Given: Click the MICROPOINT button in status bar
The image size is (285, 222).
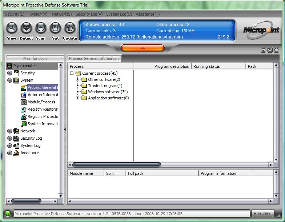Looking at the screenshot, I should [x=262, y=213].
